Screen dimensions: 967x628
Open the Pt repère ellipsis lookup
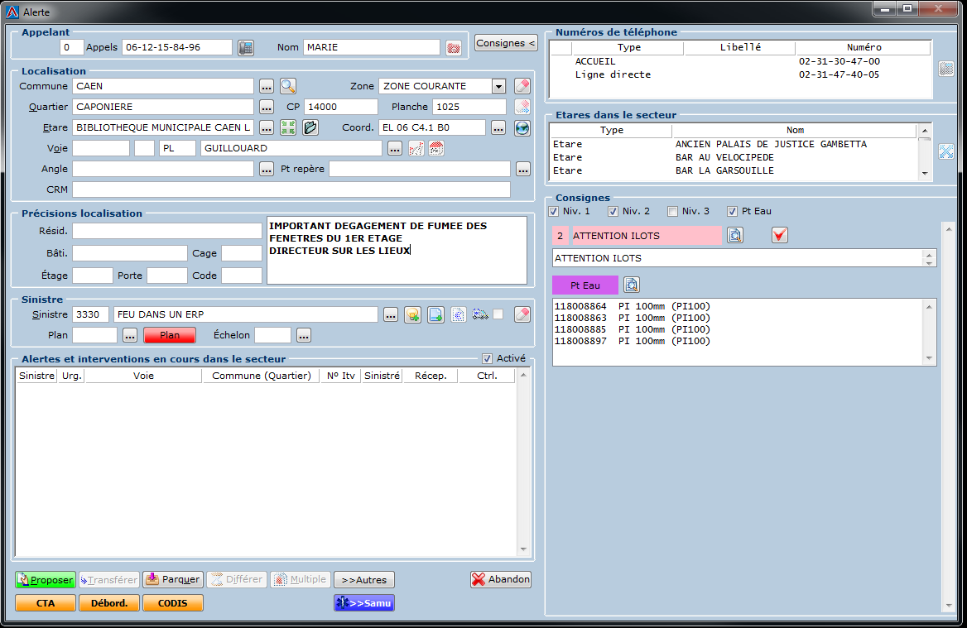pos(523,169)
